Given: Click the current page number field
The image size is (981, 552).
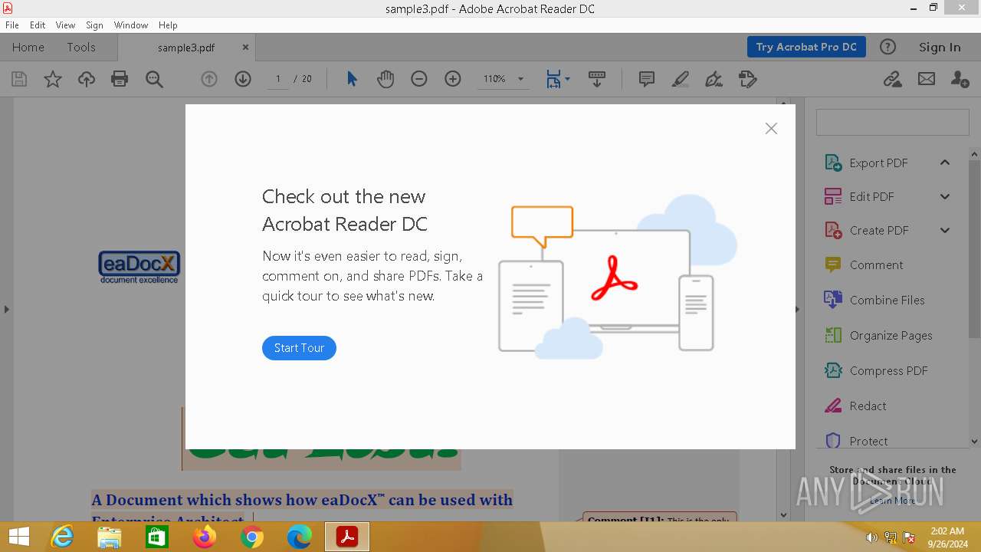Looking at the screenshot, I should point(278,79).
